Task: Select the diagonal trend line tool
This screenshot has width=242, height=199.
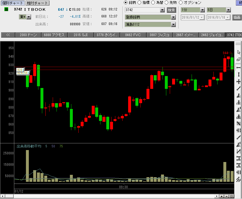Action: [239, 89]
